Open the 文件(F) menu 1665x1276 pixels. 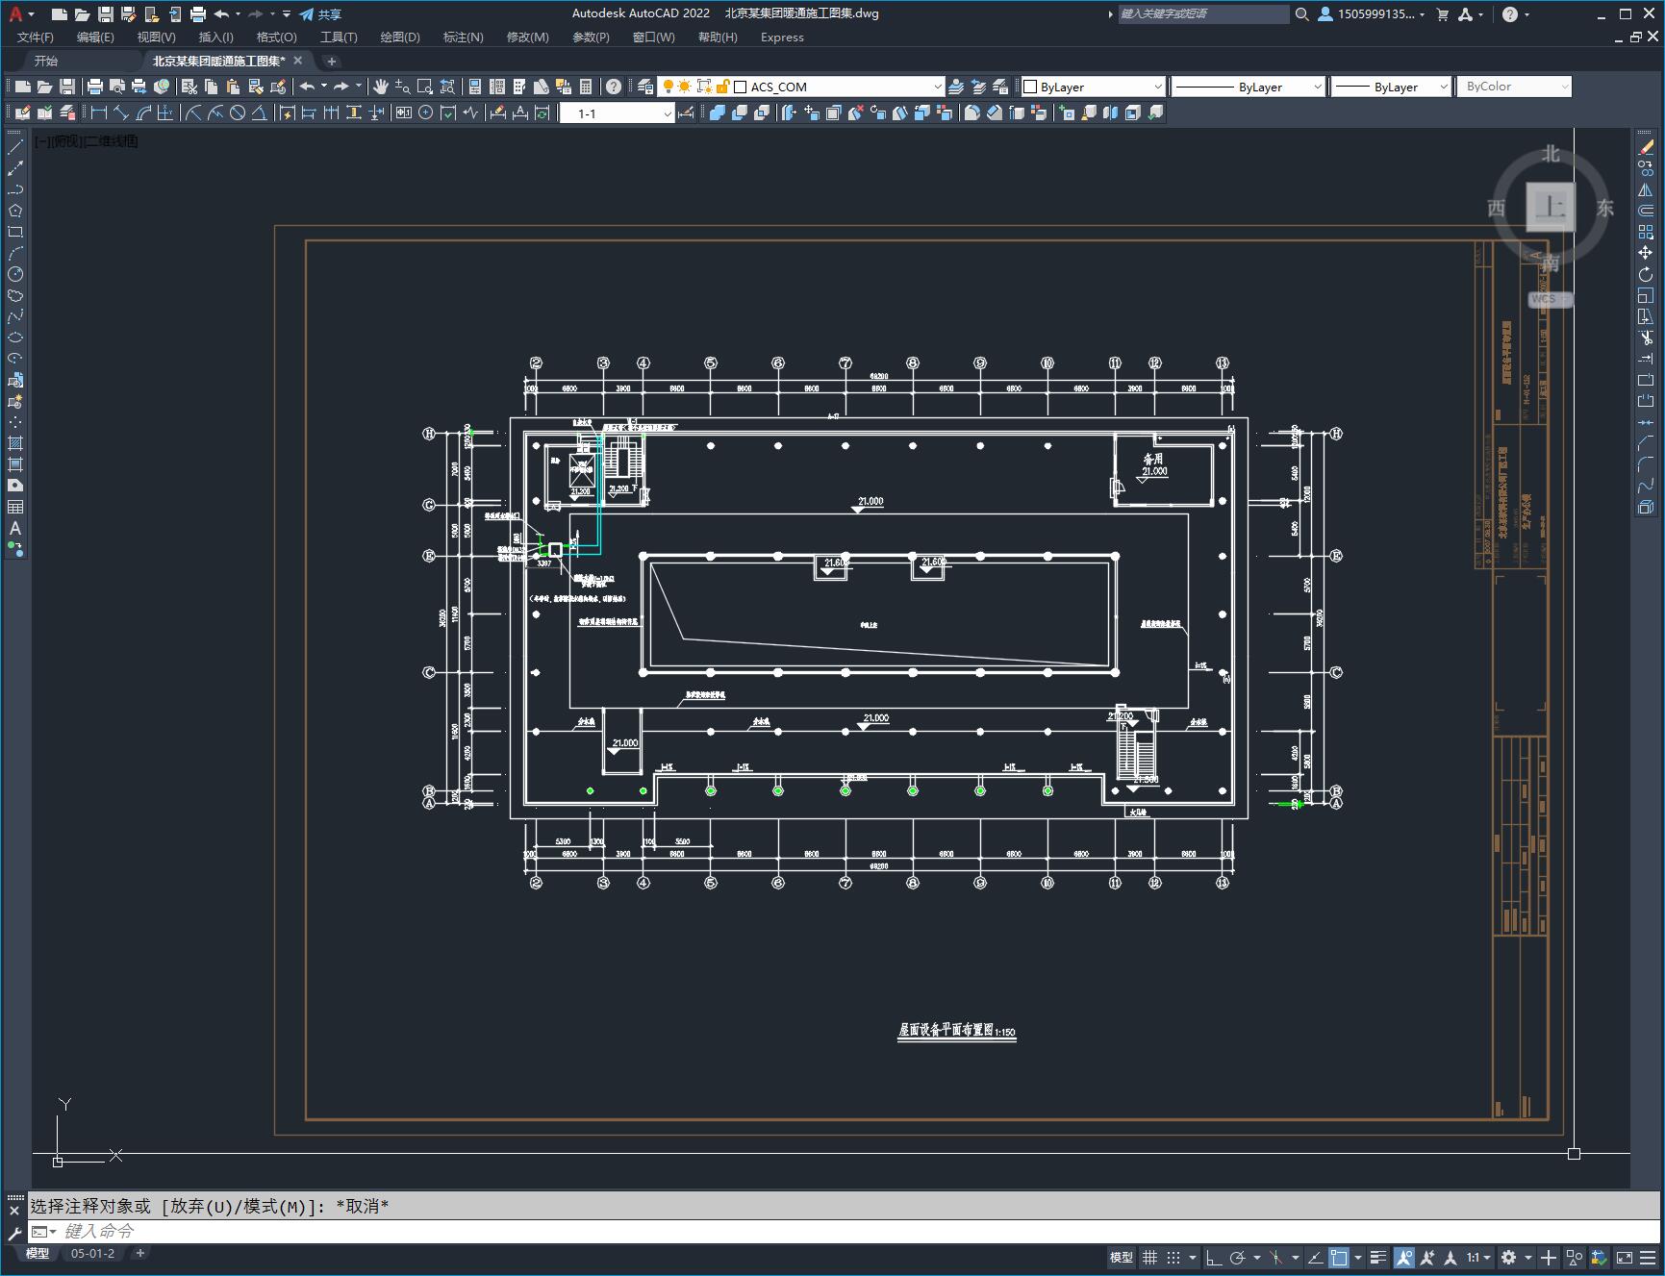click(36, 38)
